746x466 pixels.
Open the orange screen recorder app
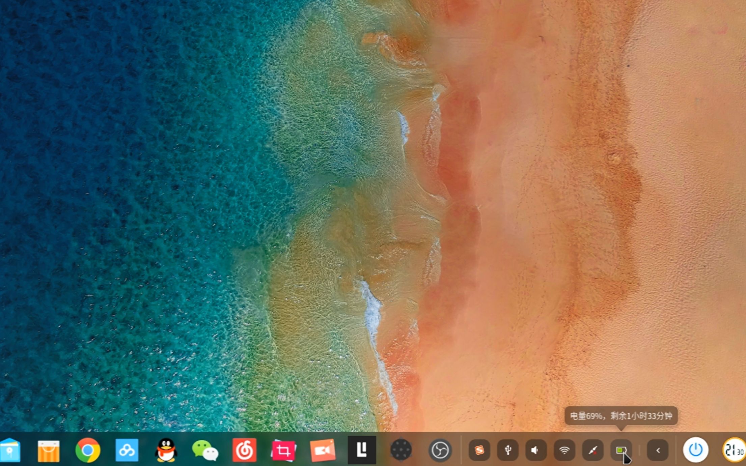click(x=323, y=450)
